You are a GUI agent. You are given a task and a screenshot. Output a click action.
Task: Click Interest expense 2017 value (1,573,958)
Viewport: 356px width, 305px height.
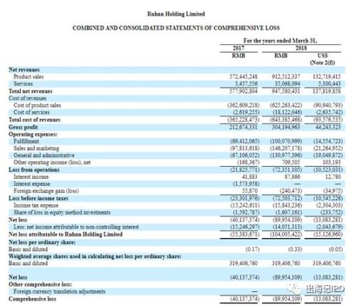click(x=246, y=184)
